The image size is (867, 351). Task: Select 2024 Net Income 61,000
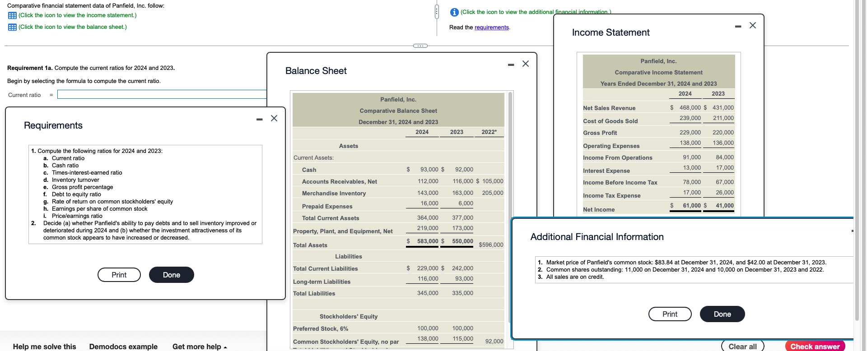click(x=692, y=206)
